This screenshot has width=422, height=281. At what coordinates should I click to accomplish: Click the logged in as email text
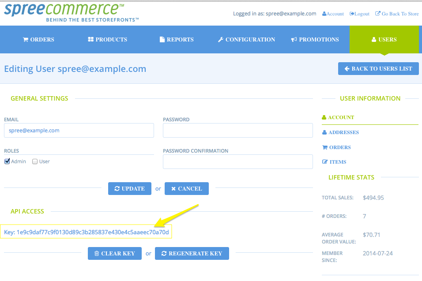click(x=275, y=14)
